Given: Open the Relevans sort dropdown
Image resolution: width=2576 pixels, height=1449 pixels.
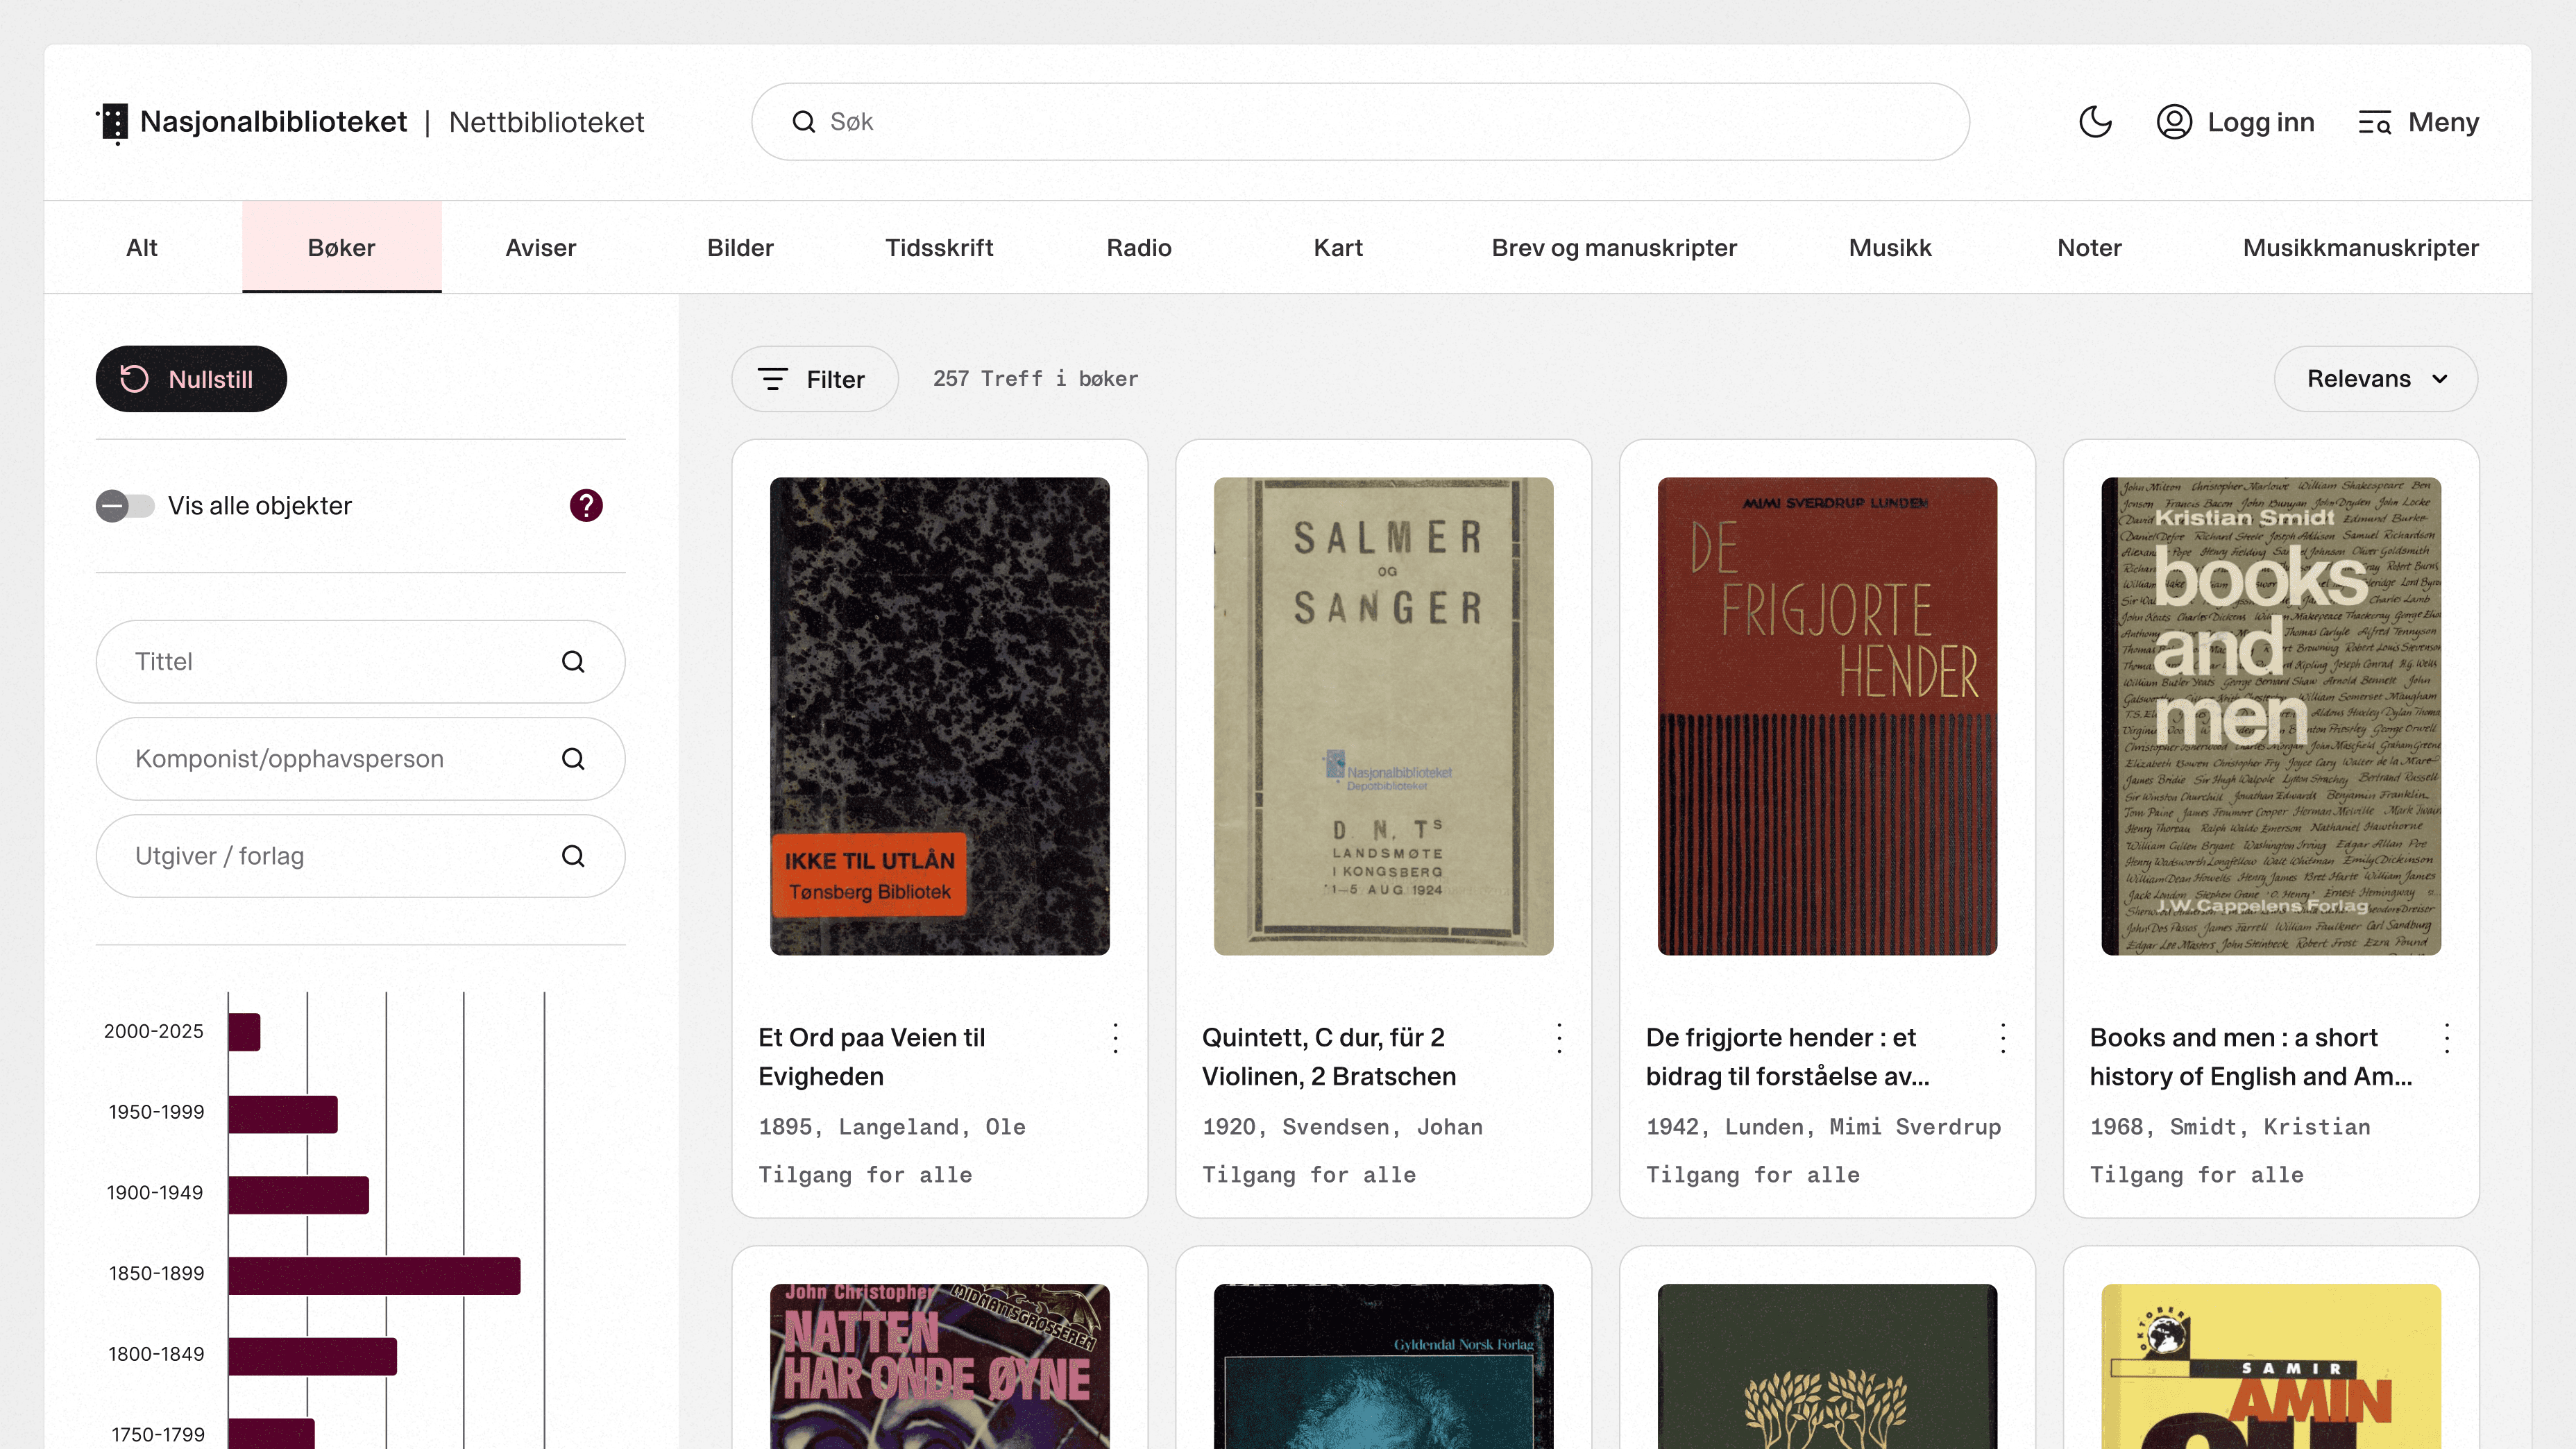Looking at the screenshot, I should click(2375, 379).
